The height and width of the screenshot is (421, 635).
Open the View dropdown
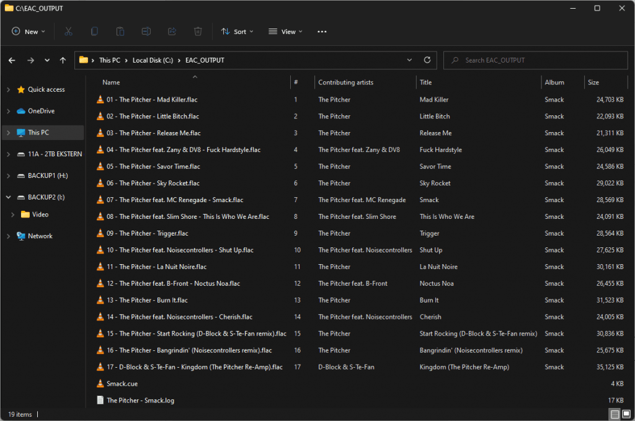point(285,31)
